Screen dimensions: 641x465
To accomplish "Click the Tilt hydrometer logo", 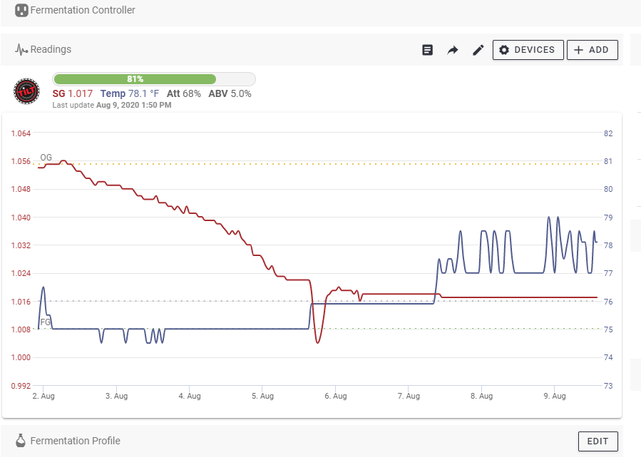I will pyautogui.click(x=26, y=91).
